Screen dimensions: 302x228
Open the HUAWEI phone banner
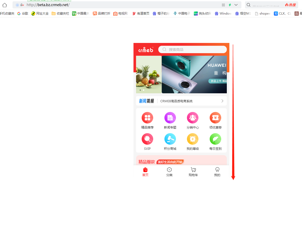pyautogui.click(x=194, y=75)
